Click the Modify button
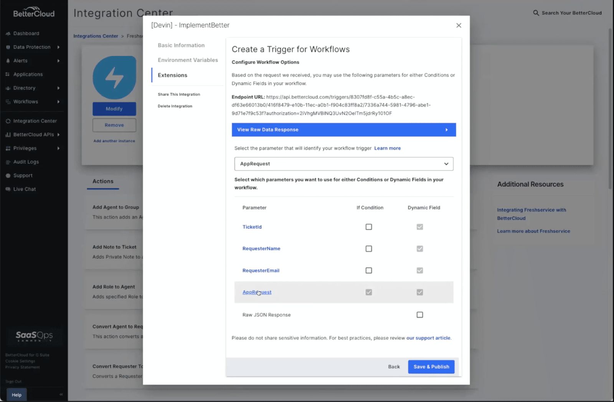 [114, 109]
